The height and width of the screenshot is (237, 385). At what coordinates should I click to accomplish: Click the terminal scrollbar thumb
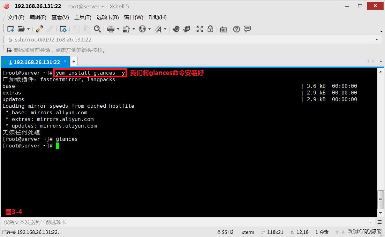380,200
